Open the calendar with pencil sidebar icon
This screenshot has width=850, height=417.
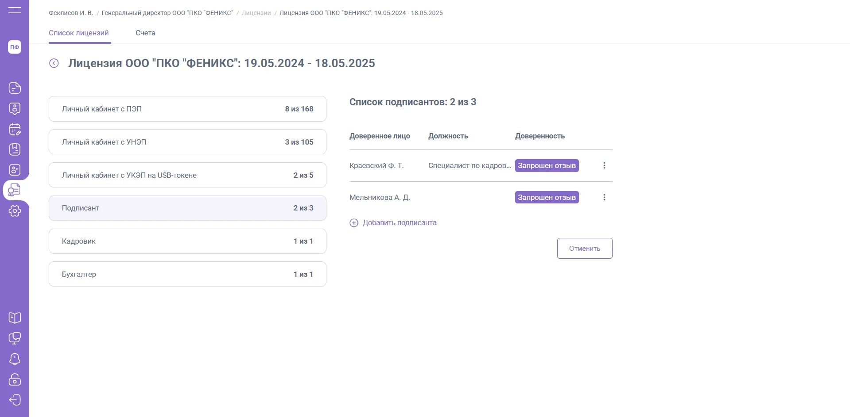[15, 129]
